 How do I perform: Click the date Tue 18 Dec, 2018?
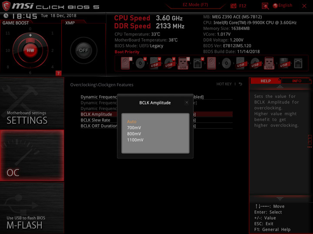(59, 16)
